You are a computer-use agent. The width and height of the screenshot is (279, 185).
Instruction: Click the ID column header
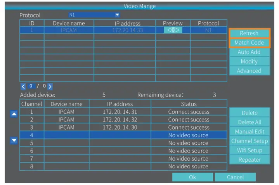tap(32, 23)
